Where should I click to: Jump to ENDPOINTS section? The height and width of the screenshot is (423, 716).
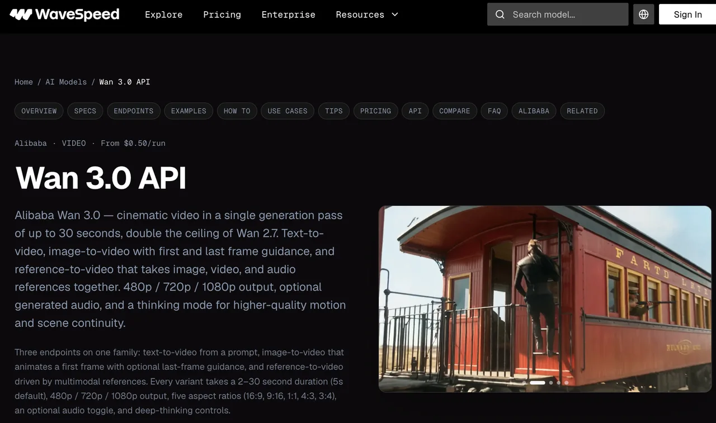tap(134, 111)
